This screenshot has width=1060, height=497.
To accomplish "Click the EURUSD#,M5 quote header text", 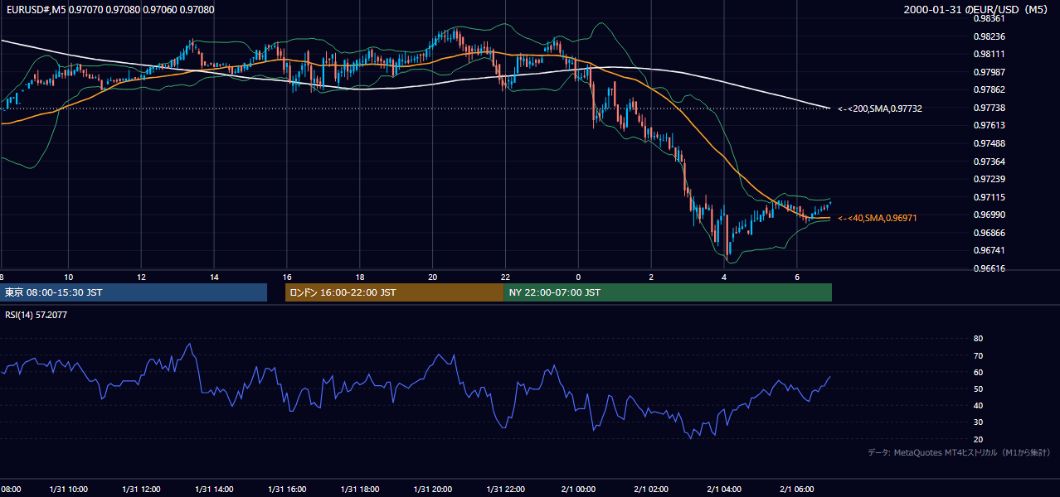I will (x=109, y=10).
